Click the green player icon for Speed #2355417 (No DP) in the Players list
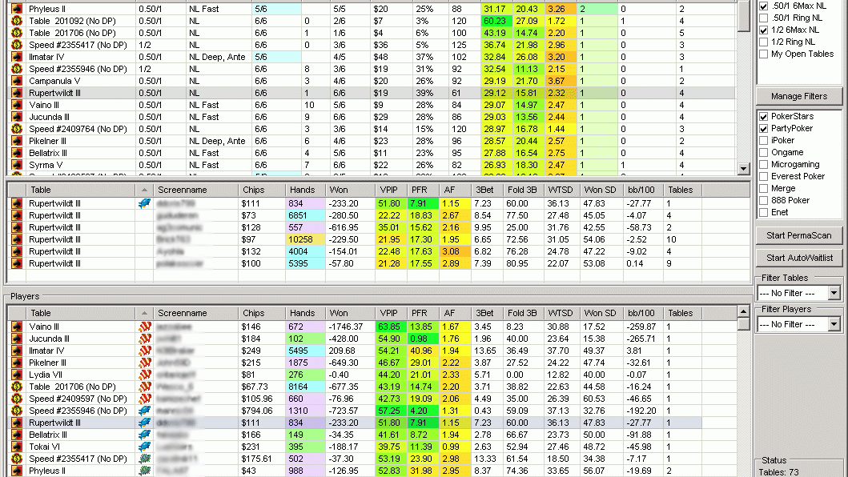Image resolution: width=848 pixels, height=477 pixels. (144, 459)
